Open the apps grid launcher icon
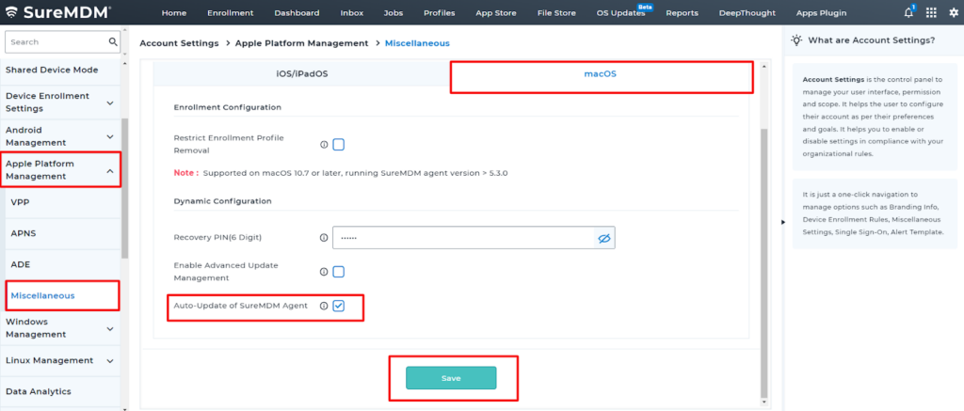Screen dimensions: 964x411 931,13
